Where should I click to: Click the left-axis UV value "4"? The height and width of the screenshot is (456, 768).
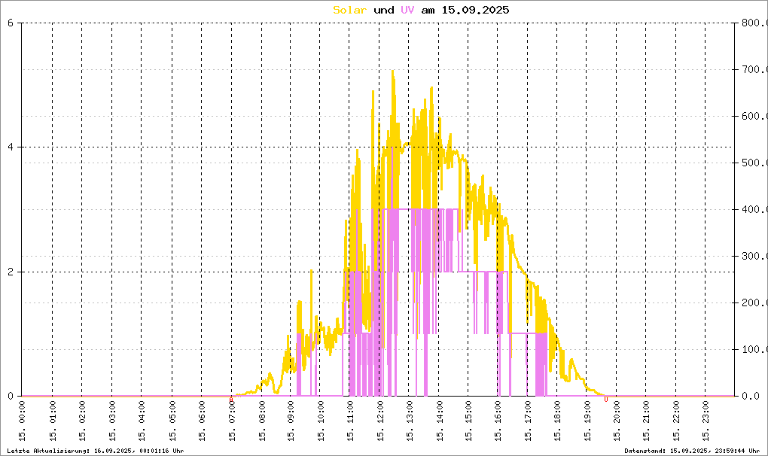point(11,147)
